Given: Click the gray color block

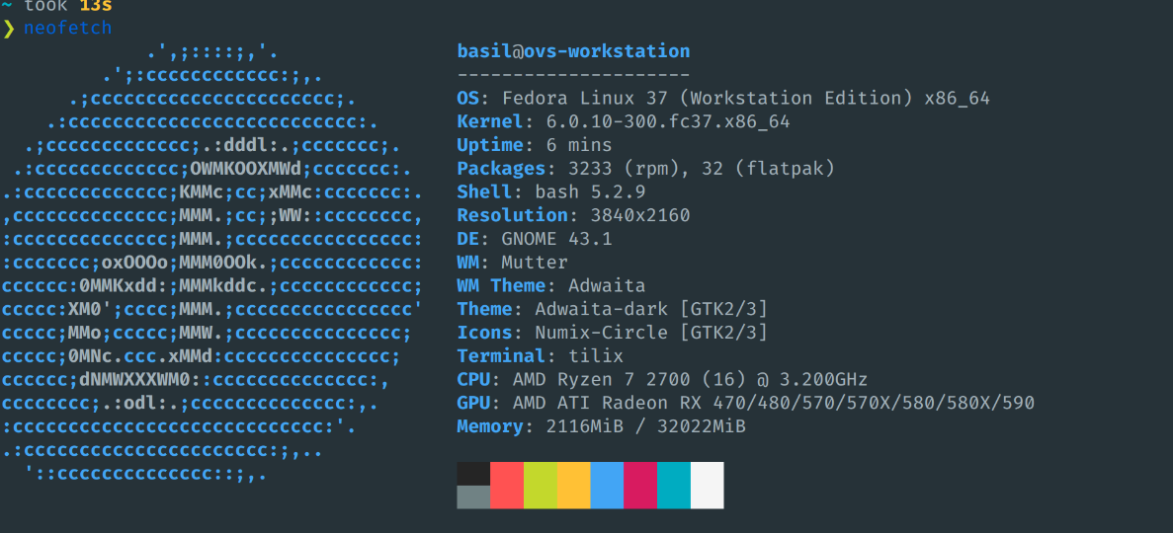Looking at the screenshot, I should [x=473, y=497].
